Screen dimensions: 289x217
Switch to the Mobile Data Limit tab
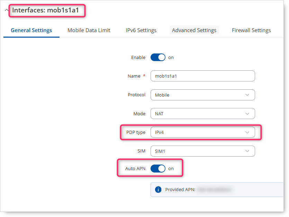[x=89, y=30]
